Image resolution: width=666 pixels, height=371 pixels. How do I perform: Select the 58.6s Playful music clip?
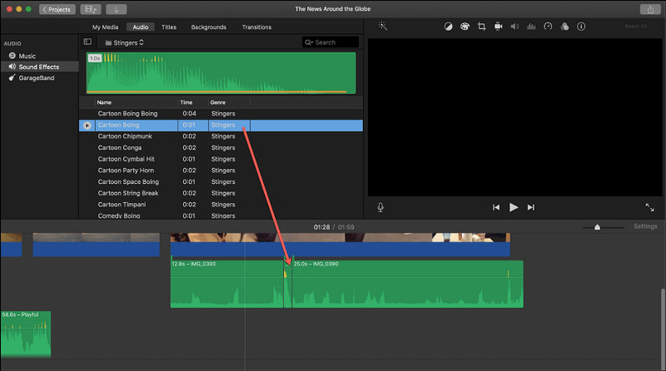tap(26, 334)
